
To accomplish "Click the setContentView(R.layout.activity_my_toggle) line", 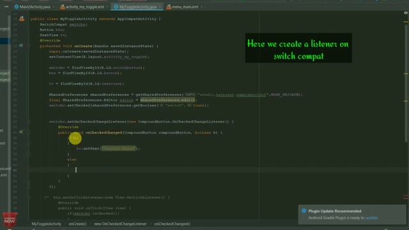I will (x=99, y=57).
